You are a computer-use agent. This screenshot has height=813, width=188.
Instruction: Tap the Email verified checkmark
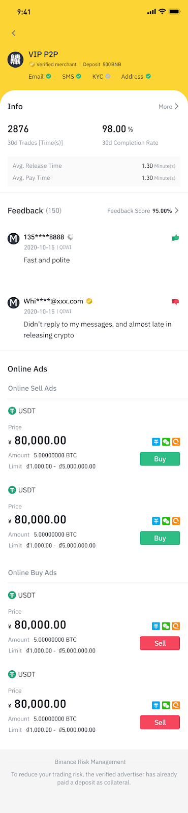[48, 76]
